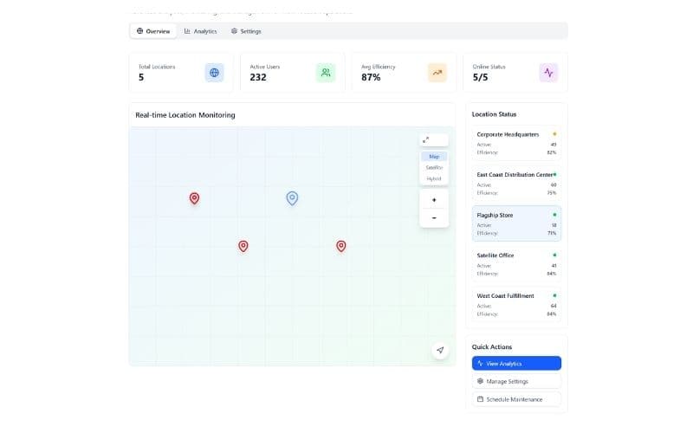Select the Flagship Store location card
This screenshot has width=693, height=433.
516,223
